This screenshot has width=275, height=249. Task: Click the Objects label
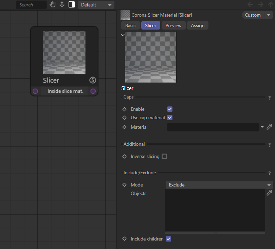[x=139, y=193]
